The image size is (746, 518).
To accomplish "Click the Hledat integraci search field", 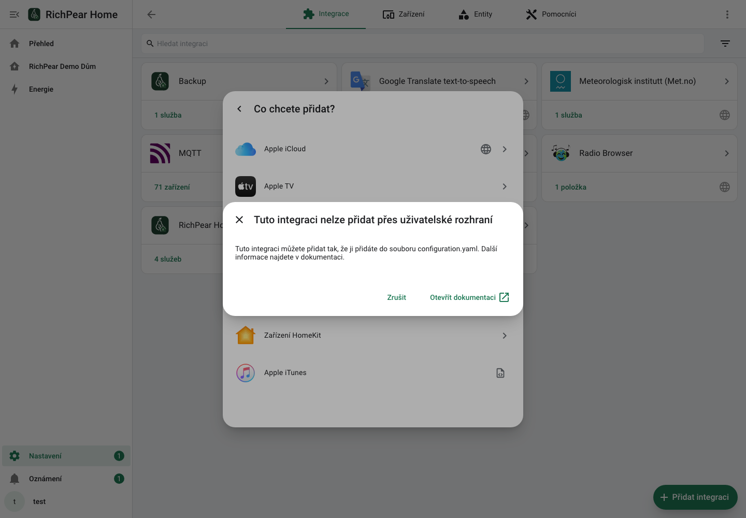I will (x=423, y=44).
